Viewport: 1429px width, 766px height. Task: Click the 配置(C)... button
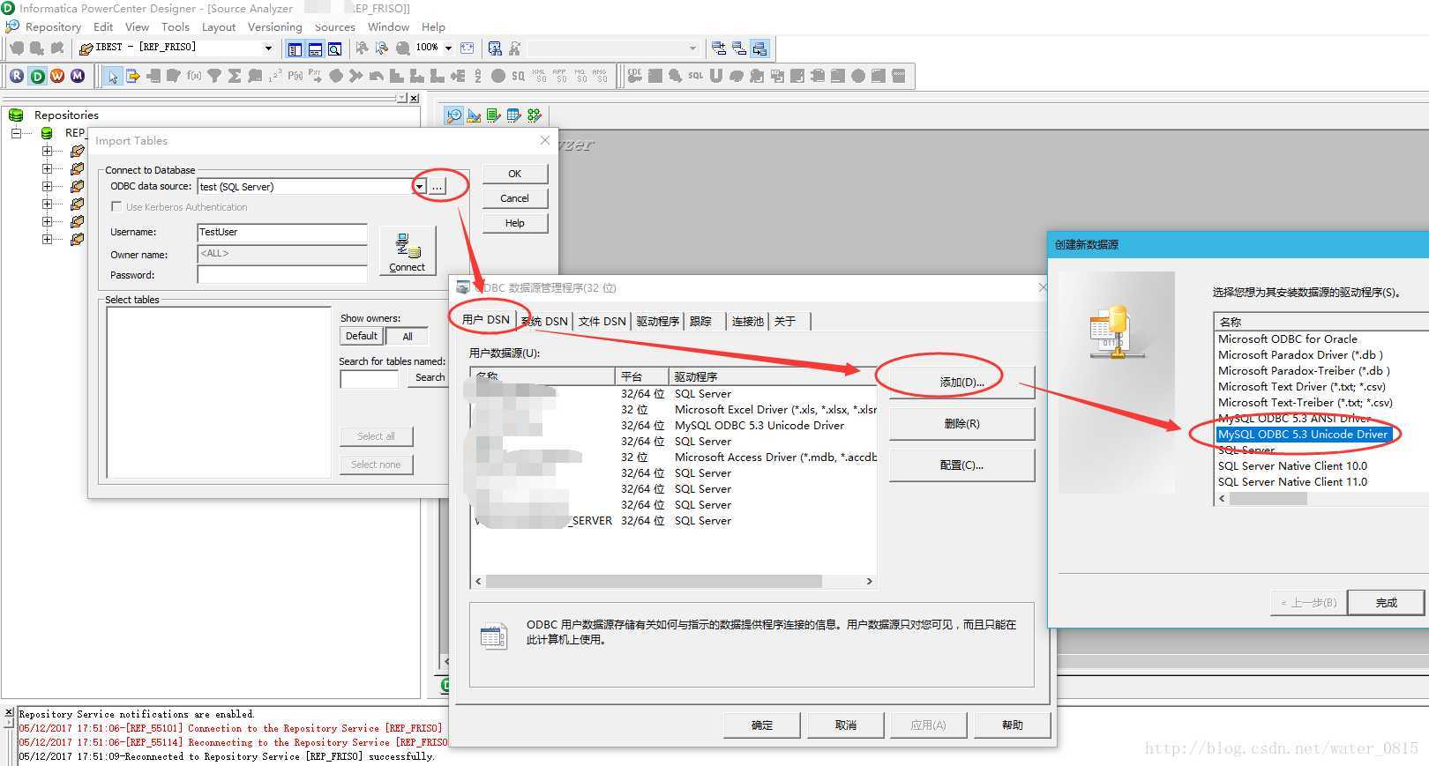pos(961,465)
